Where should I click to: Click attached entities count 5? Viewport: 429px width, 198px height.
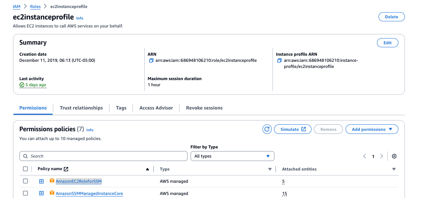click(x=283, y=181)
